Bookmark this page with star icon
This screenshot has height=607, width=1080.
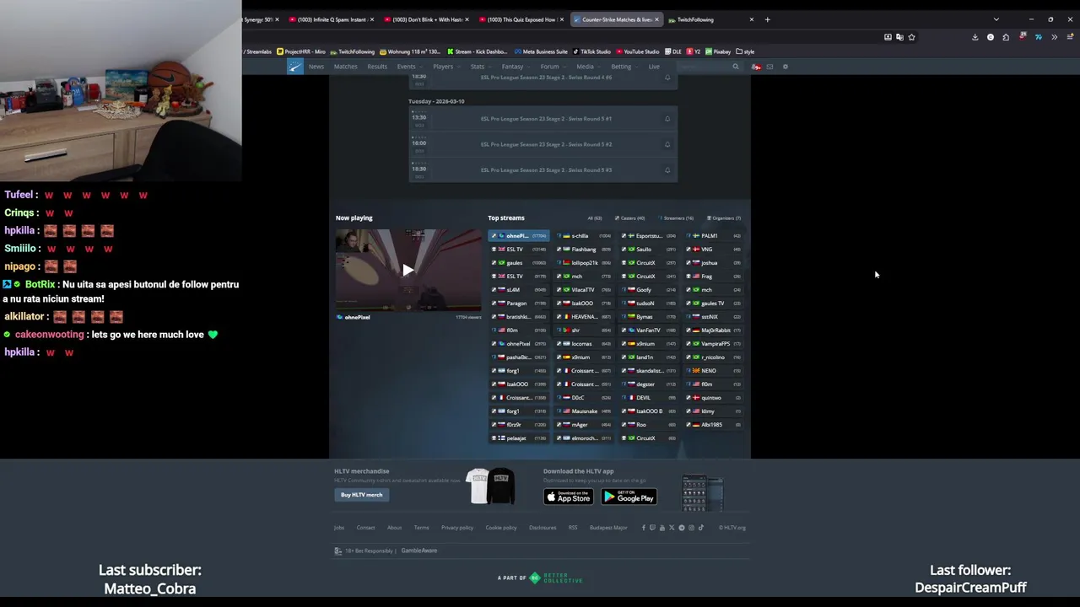[911, 37]
